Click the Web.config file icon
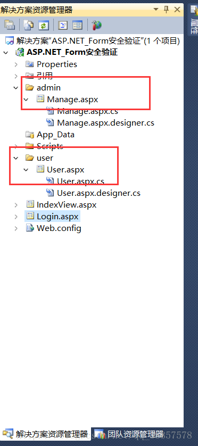This screenshot has height=446, width=198. click(30, 228)
